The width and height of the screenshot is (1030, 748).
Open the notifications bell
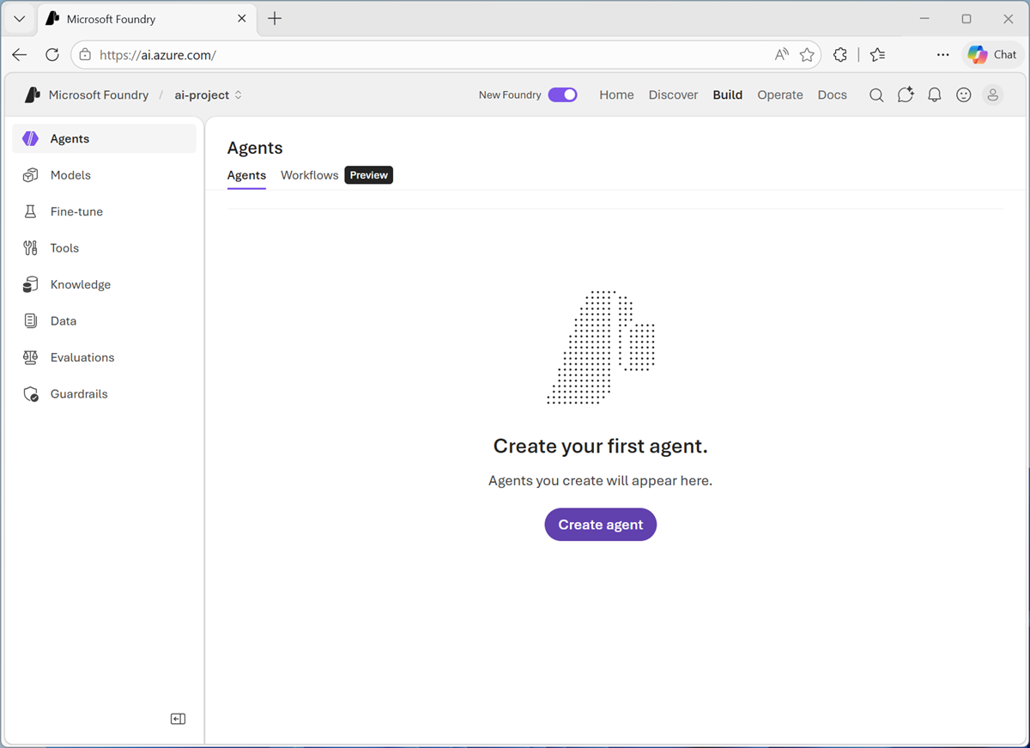click(x=935, y=95)
